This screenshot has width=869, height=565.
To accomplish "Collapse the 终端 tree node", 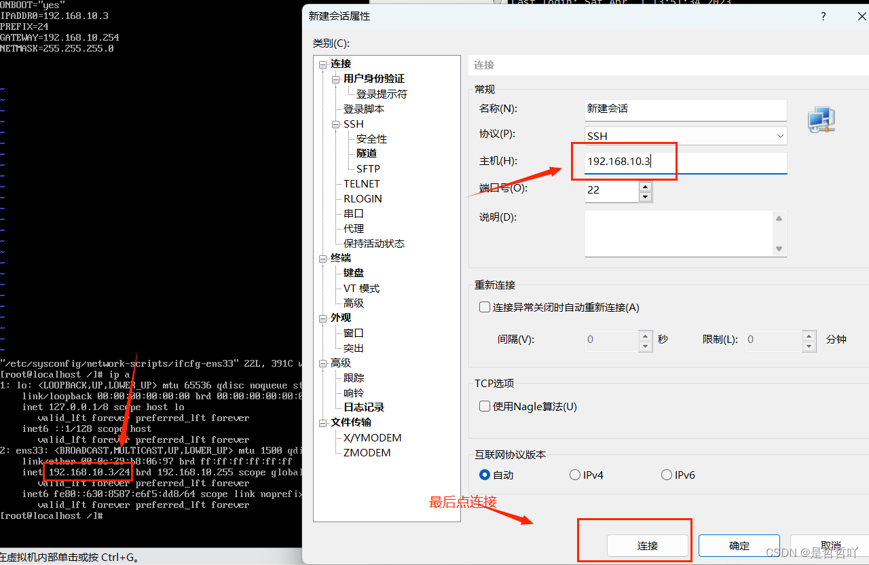I will [x=323, y=258].
